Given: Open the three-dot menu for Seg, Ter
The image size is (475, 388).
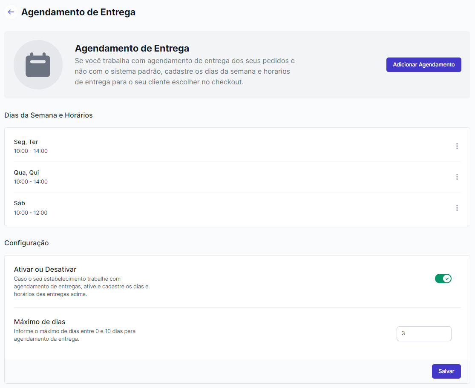Looking at the screenshot, I should (x=457, y=146).
